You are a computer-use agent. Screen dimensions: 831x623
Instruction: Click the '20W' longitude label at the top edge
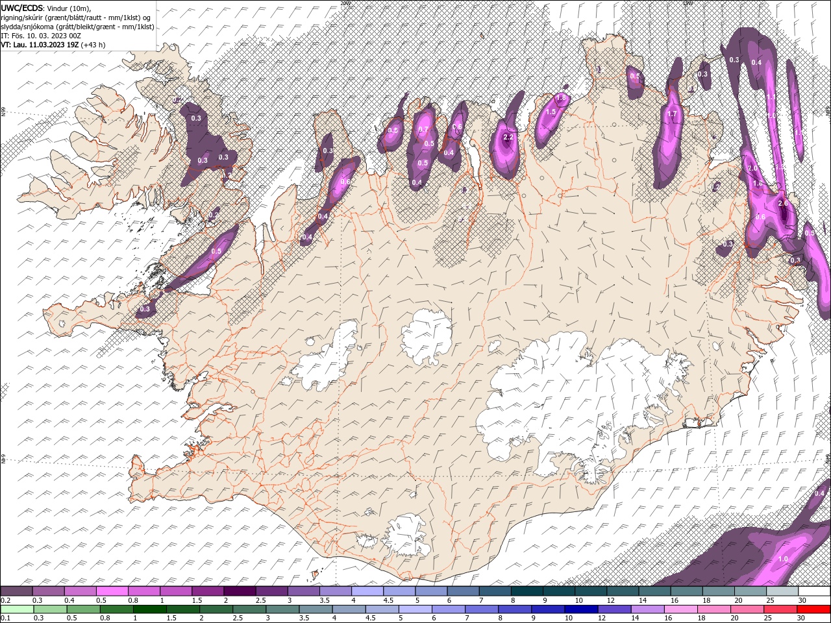[x=345, y=3]
